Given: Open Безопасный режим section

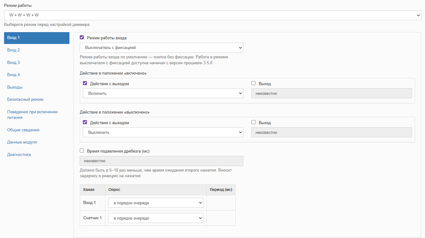Looking at the screenshot, I should pyautogui.click(x=25, y=100).
